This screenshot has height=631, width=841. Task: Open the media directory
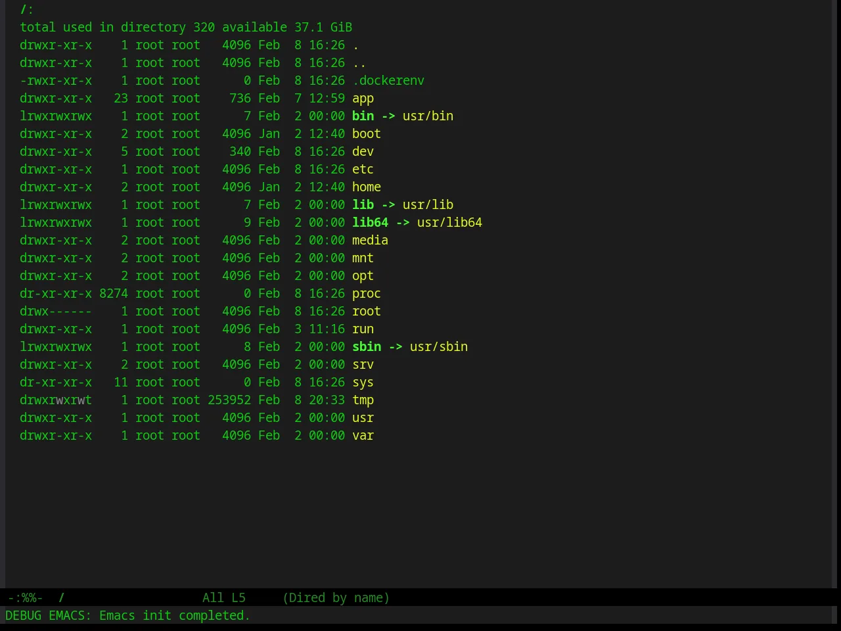pyautogui.click(x=370, y=241)
